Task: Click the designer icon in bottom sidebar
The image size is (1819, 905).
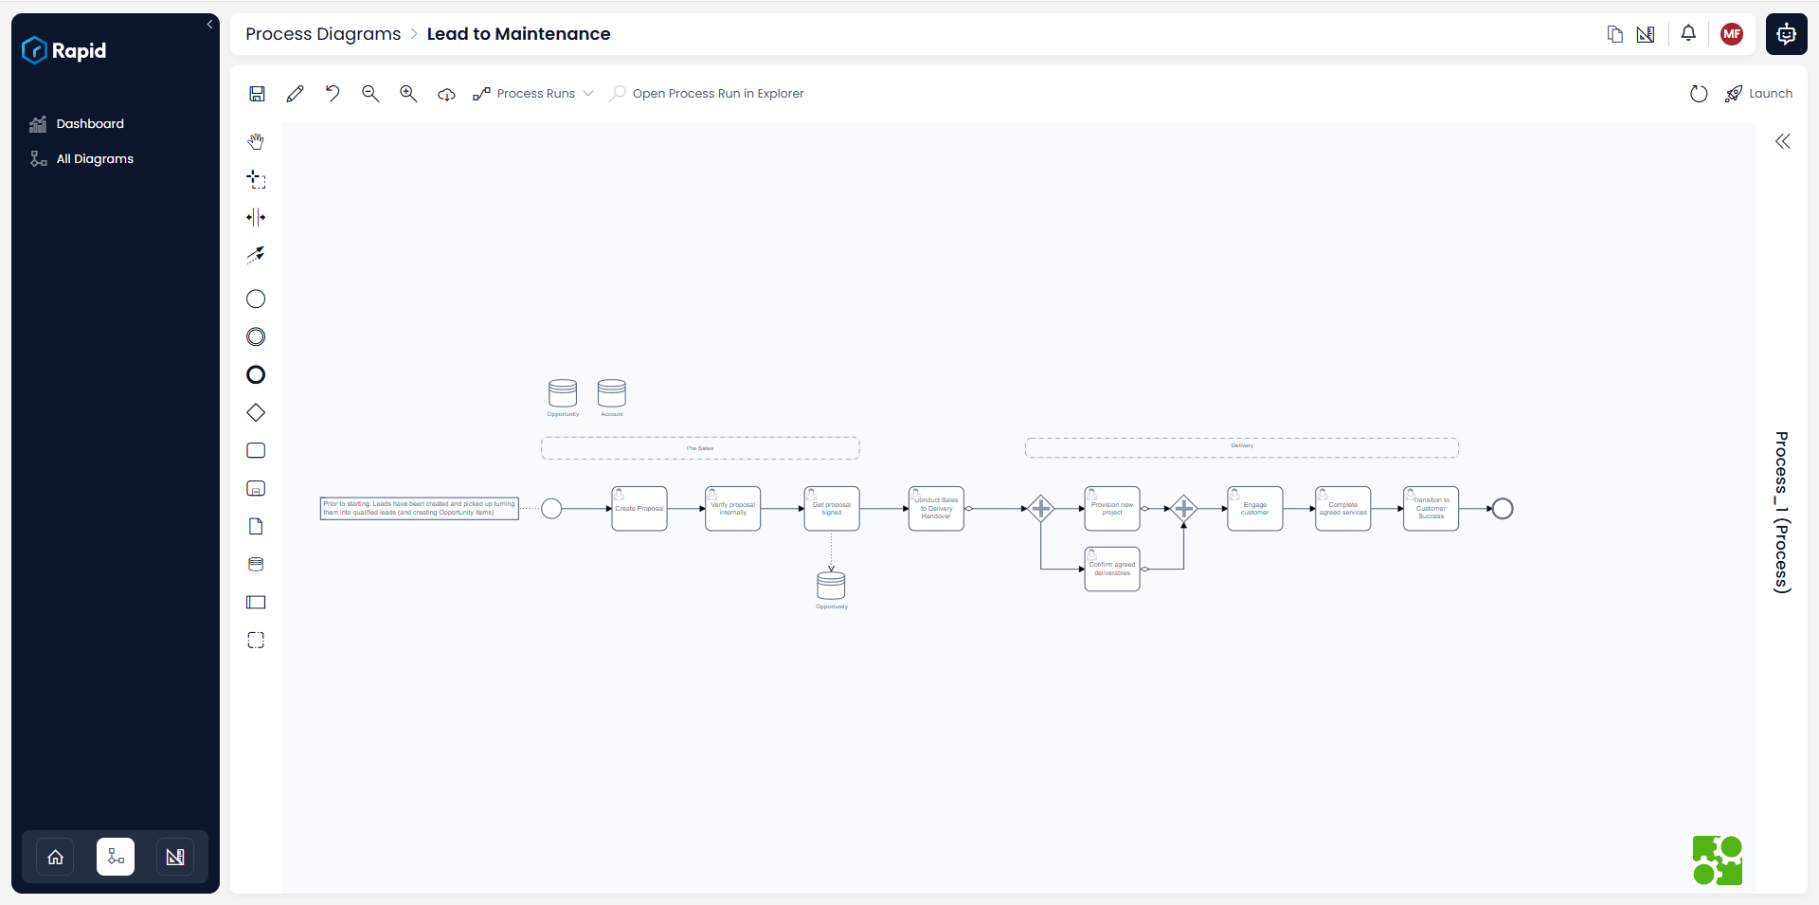Action: 175,857
